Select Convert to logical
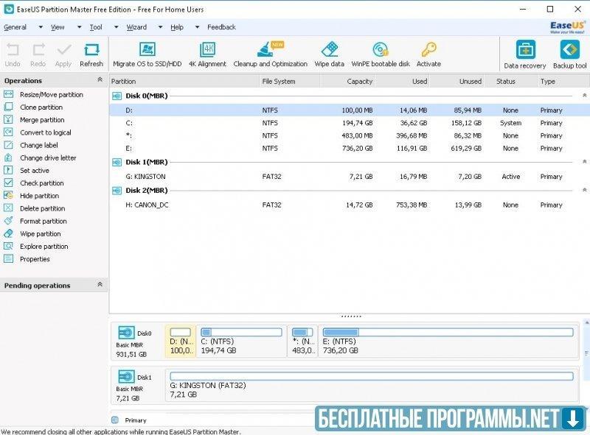 tap(38, 132)
